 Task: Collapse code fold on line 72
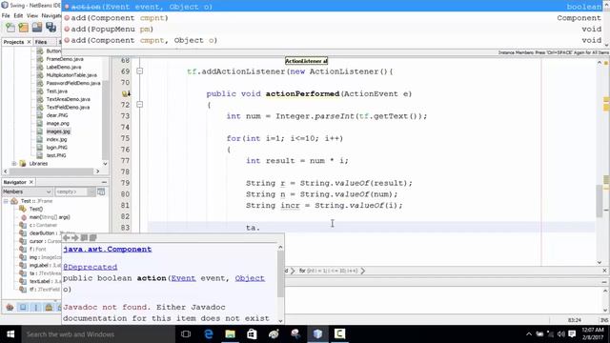tap(140, 105)
